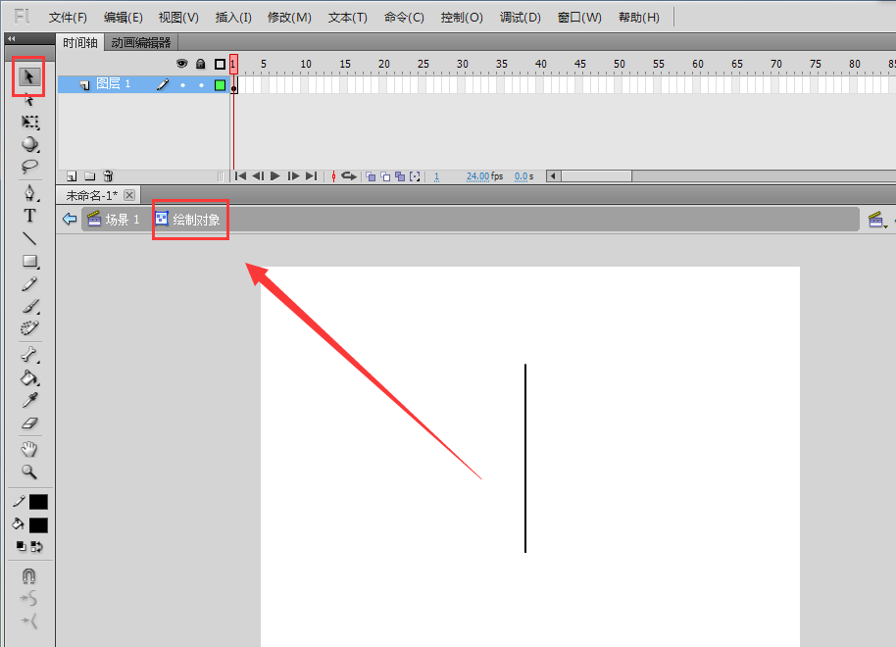Image resolution: width=896 pixels, height=647 pixels.
Task: Toggle visibility dot of 图层 1
Action: click(183, 85)
